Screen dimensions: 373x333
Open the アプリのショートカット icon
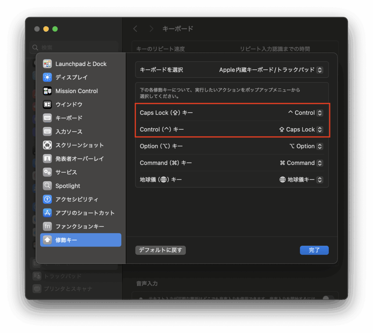pos(47,213)
